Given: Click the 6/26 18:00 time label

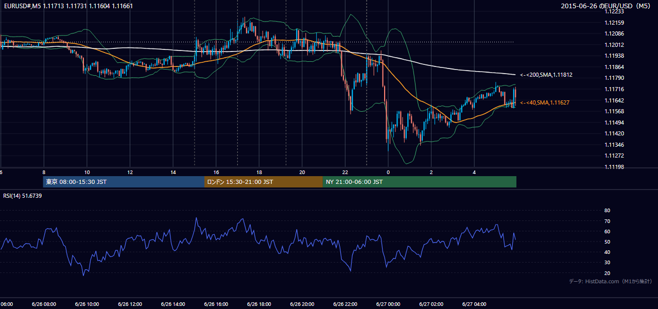Looking at the screenshot, I should coord(259,304).
